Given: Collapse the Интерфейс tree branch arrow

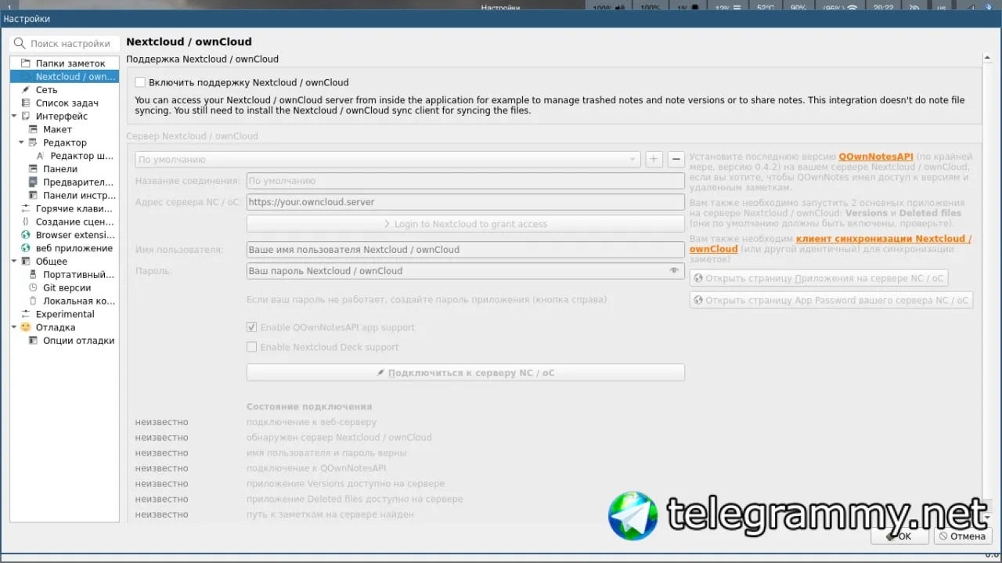Looking at the screenshot, I should pos(14,117).
